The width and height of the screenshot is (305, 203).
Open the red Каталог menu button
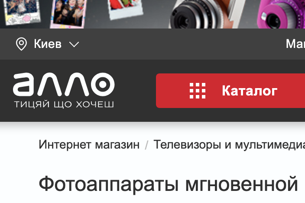(230, 91)
